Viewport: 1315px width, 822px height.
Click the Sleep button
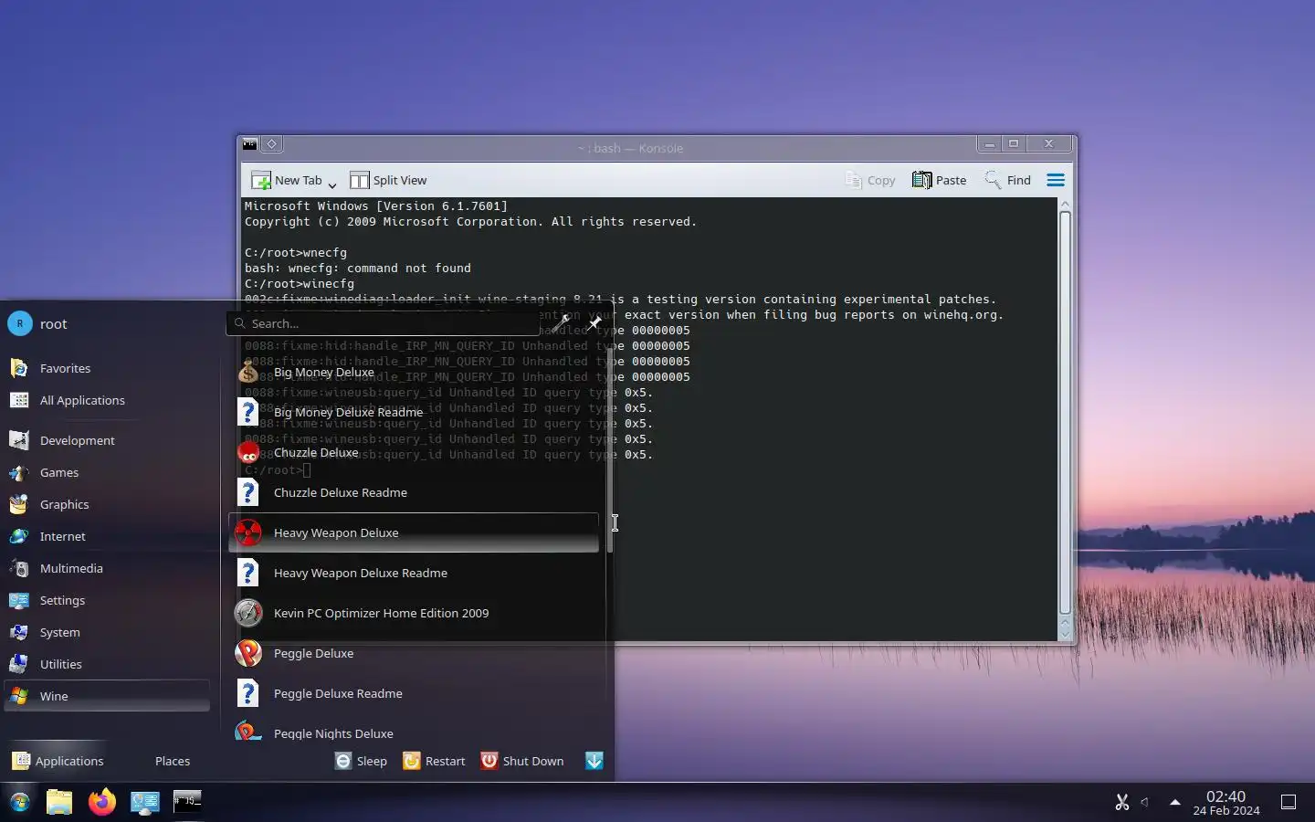pos(362,761)
